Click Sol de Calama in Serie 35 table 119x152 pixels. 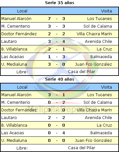[x=98, y=26]
